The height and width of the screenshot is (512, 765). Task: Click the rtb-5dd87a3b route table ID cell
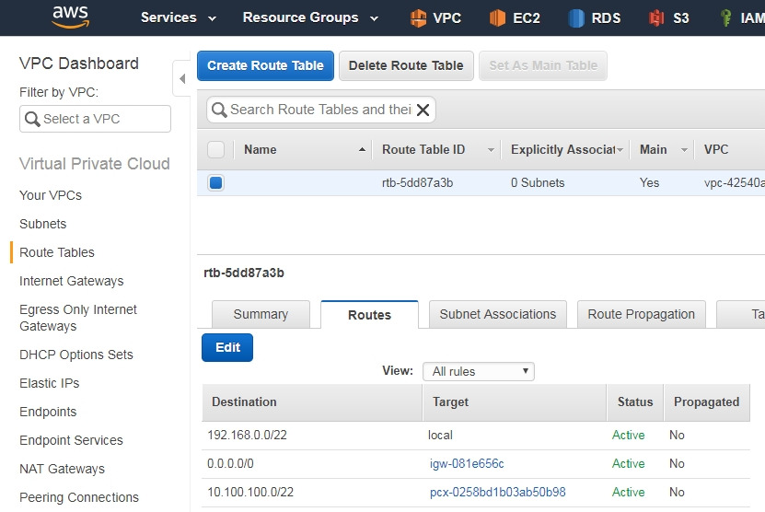pos(418,183)
